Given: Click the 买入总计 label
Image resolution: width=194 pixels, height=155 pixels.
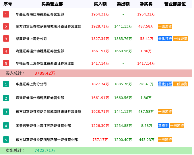Looking at the screenshot, I should 15,73.
